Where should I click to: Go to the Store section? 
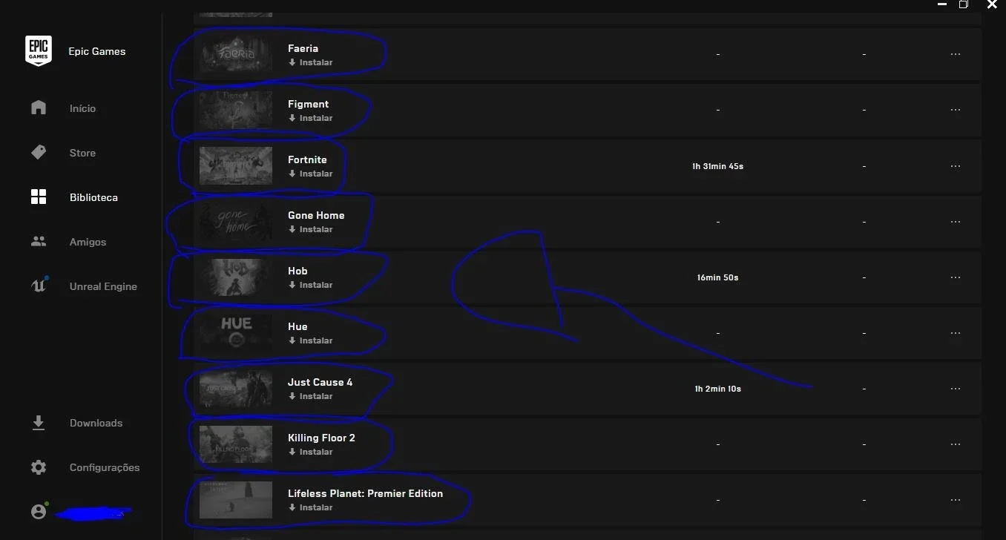click(x=82, y=153)
